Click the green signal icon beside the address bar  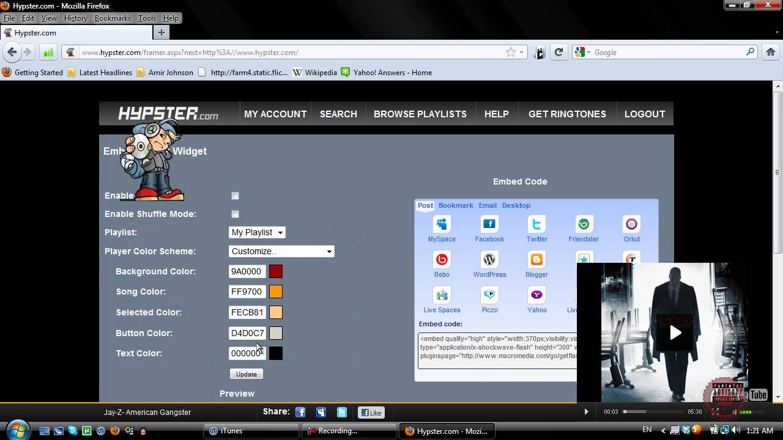coord(48,53)
